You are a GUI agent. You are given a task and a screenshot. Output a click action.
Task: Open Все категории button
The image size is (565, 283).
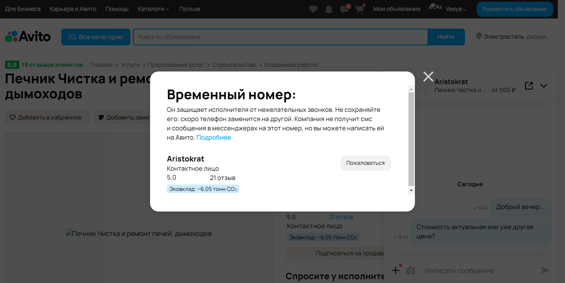click(x=95, y=37)
